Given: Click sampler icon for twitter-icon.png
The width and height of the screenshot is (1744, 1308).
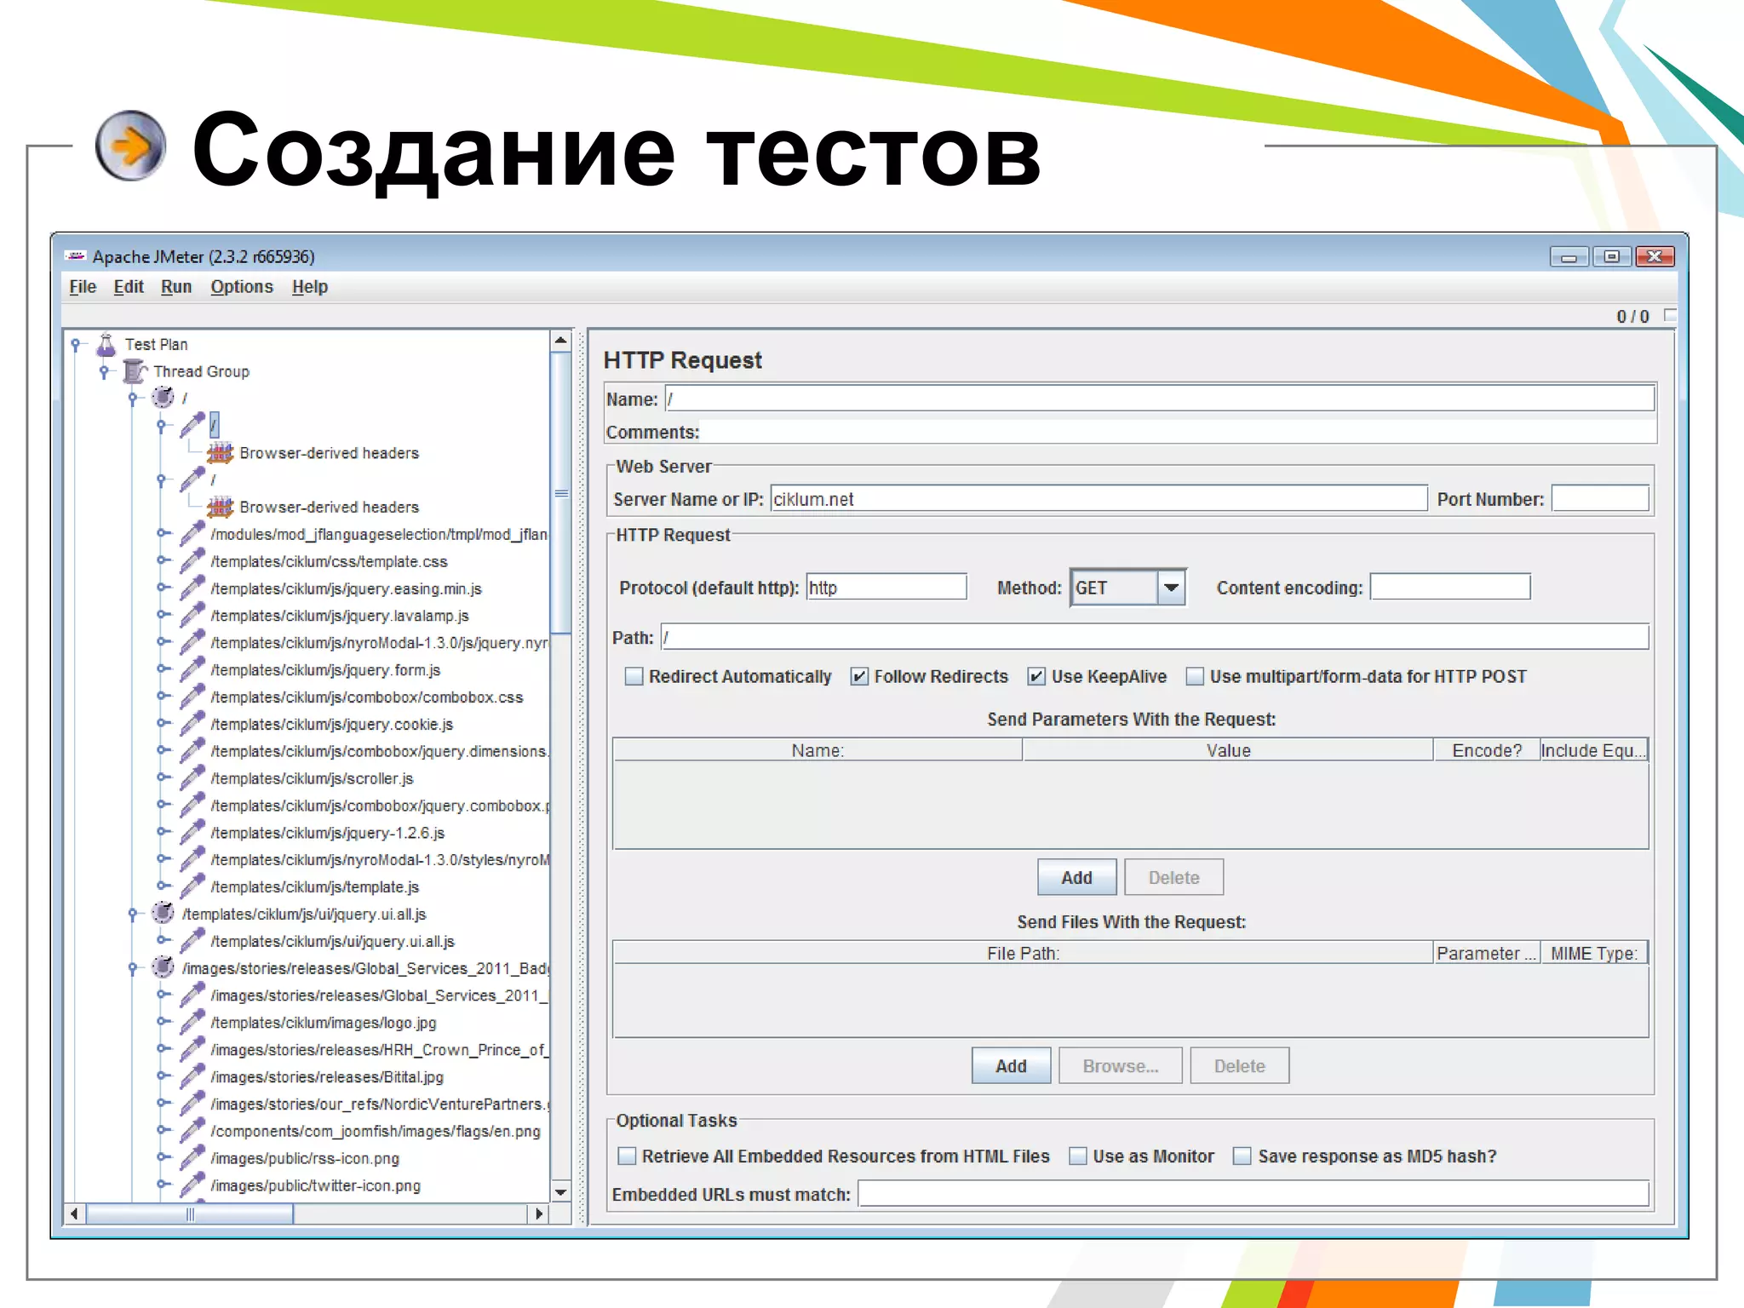Looking at the screenshot, I should coord(192,1185).
